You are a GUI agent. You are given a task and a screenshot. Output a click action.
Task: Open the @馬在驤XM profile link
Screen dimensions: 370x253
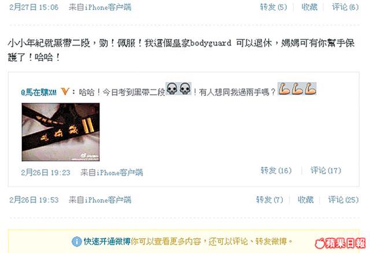pyautogui.click(x=39, y=92)
